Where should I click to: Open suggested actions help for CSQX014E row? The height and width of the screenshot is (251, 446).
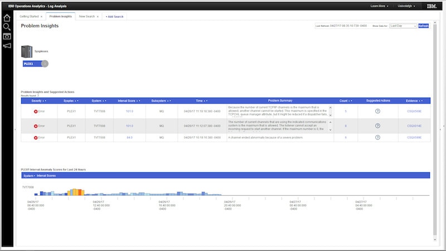(x=377, y=126)
